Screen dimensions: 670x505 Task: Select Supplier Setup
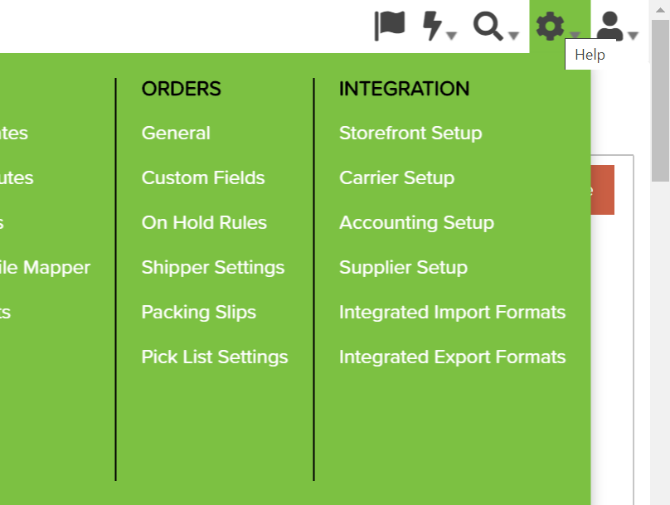click(x=403, y=268)
